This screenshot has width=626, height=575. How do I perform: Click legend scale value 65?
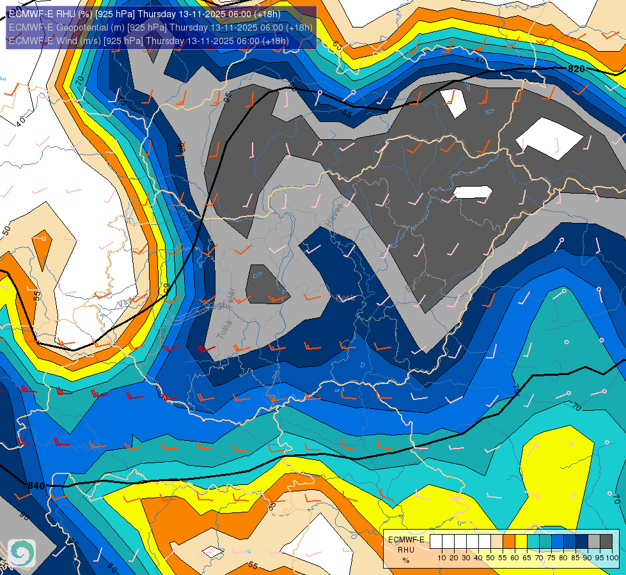click(527, 558)
